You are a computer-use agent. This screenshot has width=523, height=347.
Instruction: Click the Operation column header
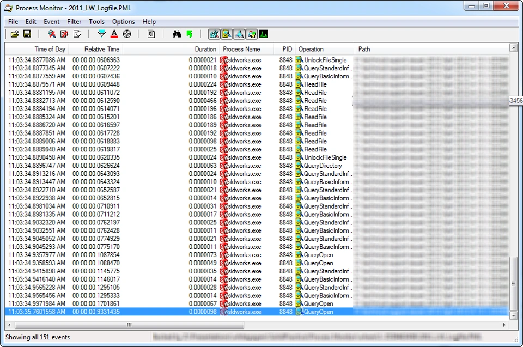point(325,50)
